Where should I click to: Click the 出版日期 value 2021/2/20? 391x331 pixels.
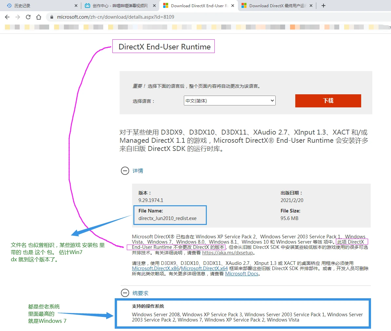pos(292,200)
